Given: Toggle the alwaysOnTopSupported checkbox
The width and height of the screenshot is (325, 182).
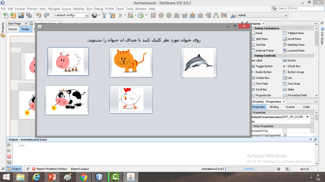Looking at the screenshot, I should coord(285,135).
